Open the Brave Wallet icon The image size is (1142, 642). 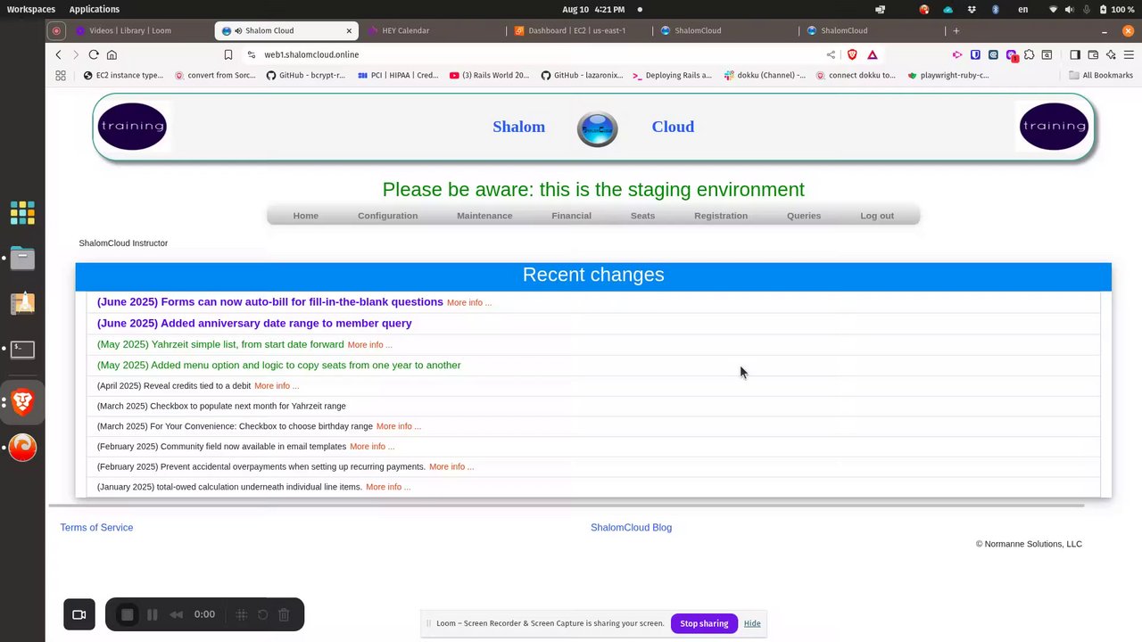point(1093,54)
